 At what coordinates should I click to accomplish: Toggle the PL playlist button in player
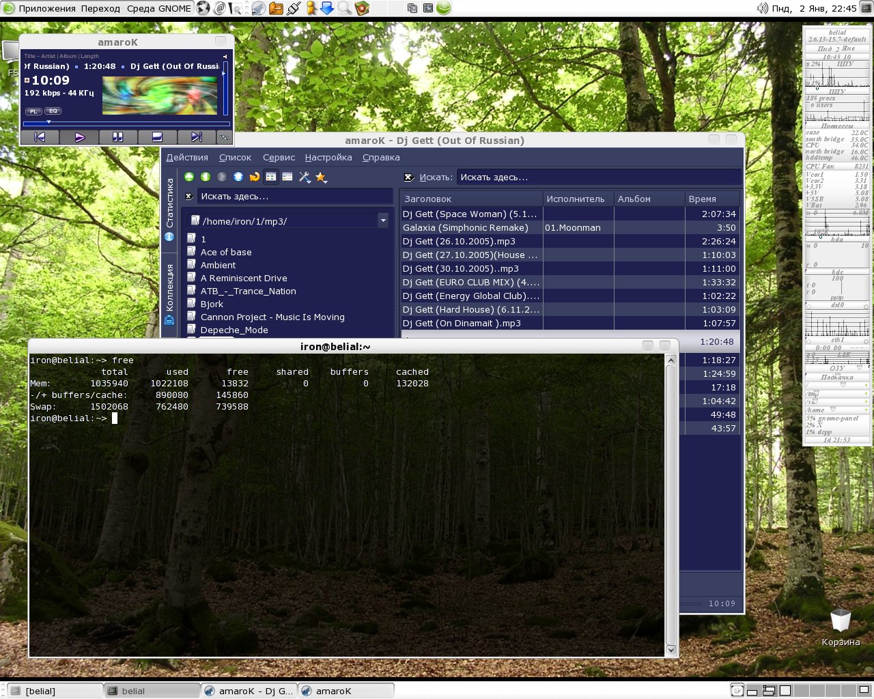pyautogui.click(x=33, y=111)
